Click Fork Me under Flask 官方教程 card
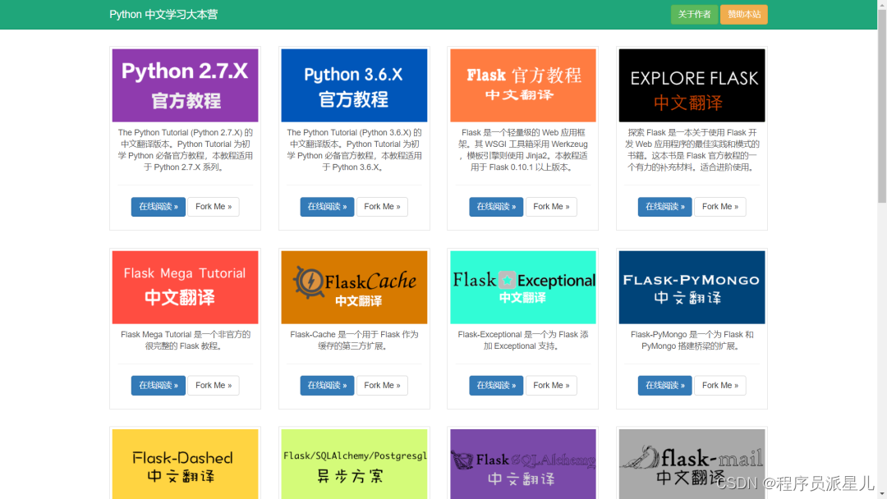 (551, 207)
